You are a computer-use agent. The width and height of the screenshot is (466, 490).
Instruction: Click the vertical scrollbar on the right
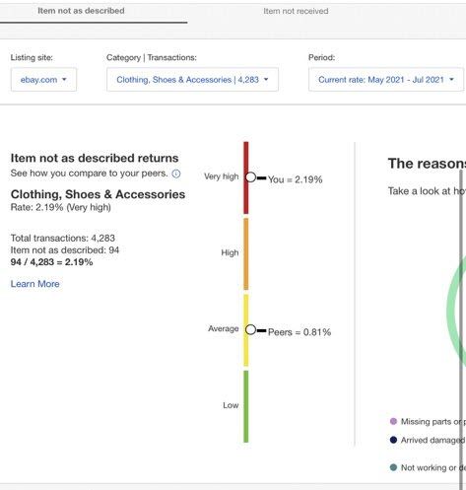(x=461, y=328)
